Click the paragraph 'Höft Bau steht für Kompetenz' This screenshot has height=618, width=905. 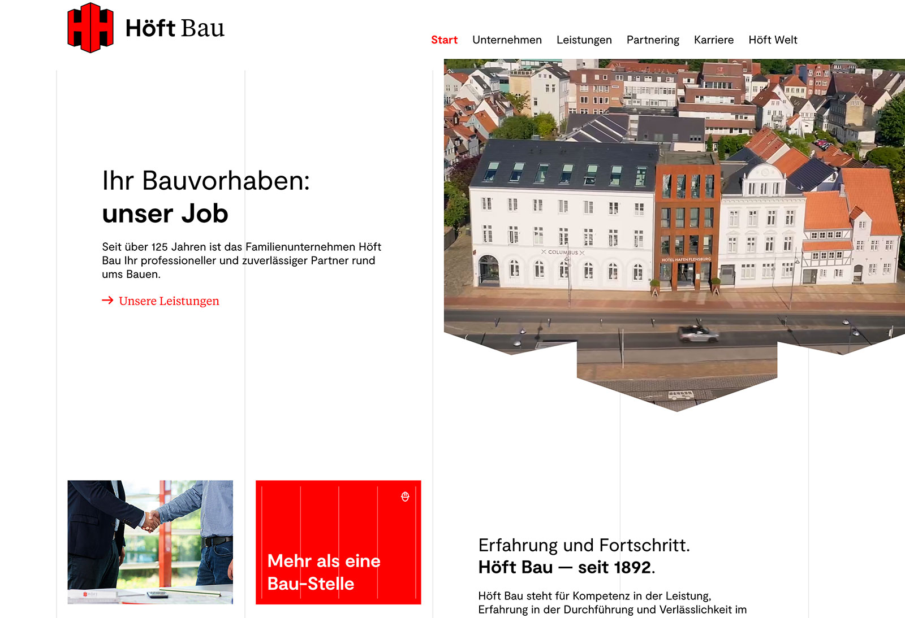pos(613,603)
